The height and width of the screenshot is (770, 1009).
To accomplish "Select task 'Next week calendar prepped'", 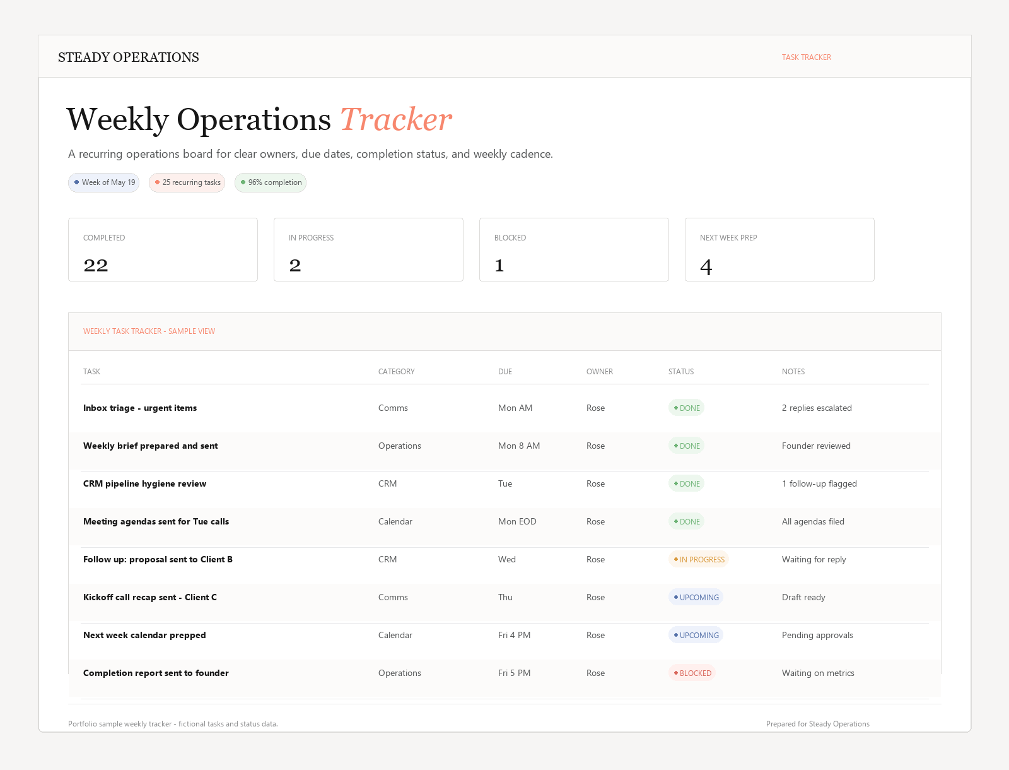I will pos(144,635).
